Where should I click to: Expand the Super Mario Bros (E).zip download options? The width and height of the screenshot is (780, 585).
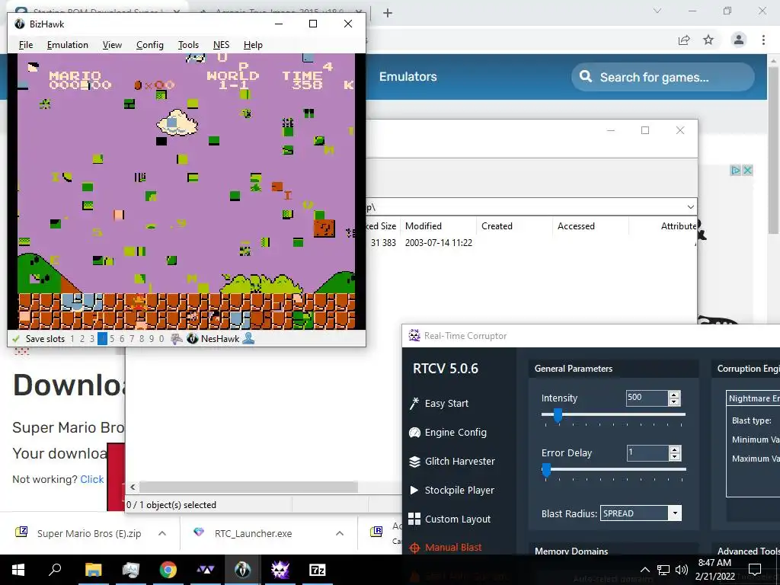click(x=162, y=533)
